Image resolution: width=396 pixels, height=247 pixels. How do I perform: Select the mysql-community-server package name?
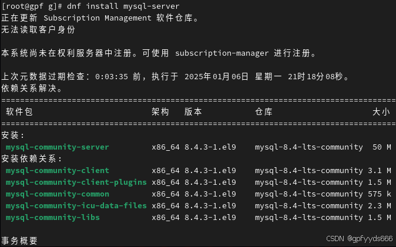point(58,147)
